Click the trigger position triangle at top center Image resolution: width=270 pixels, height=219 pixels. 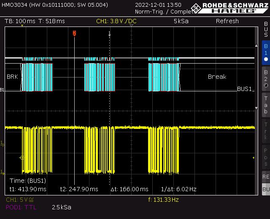pos(131,25)
